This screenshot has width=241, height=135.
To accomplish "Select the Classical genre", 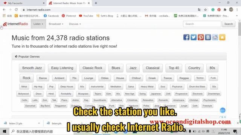I will click(153, 68).
